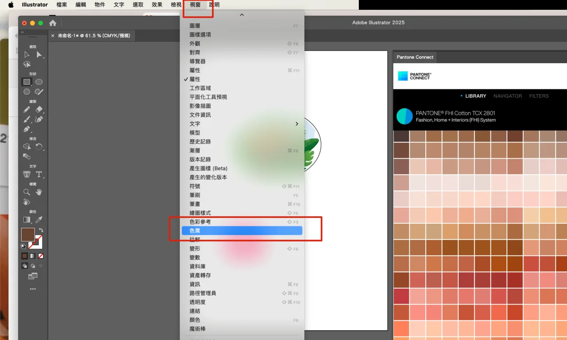Expand the 文字 submenu arrow
The width and height of the screenshot is (567, 340).
tap(297, 124)
